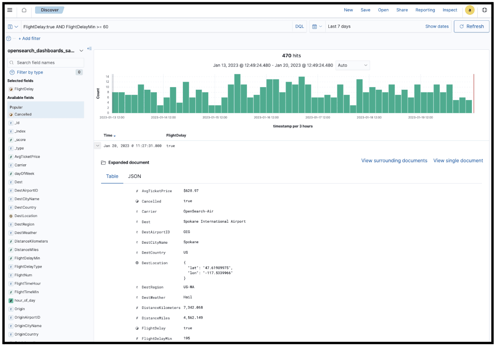Open the Auto interval dropdown on the histogram
Image resolution: width=496 pixels, height=346 pixels.
[x=352, y=65]
